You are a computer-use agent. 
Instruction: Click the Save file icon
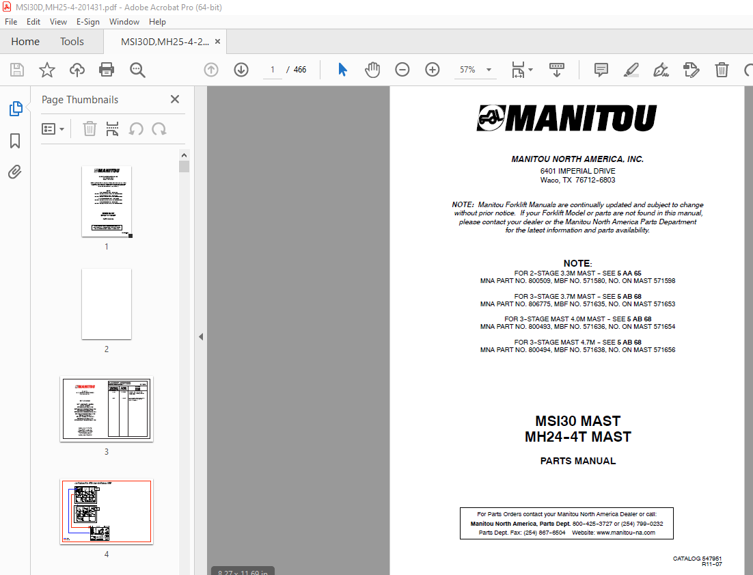point(17,70)
